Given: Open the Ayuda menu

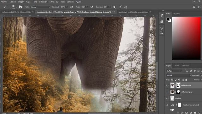Looking at the screenshot, I should (x=79, y=2).
